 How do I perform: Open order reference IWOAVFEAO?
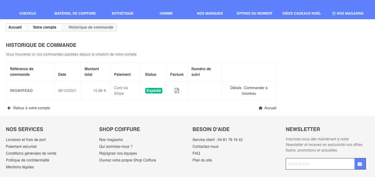click(x=21, y=91)
